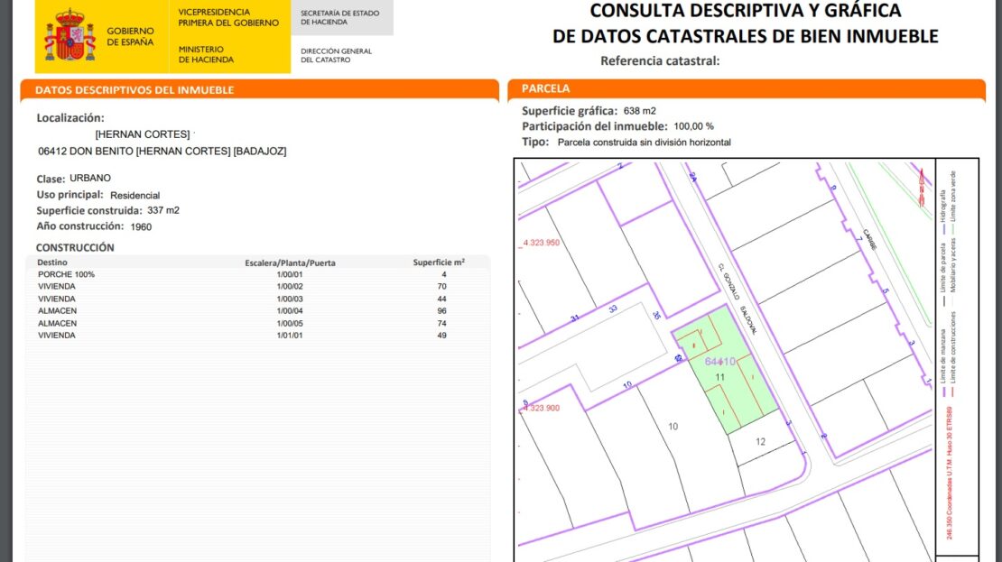
Task: Click the 'Superficie m²' column header
Action: (439, 263)
